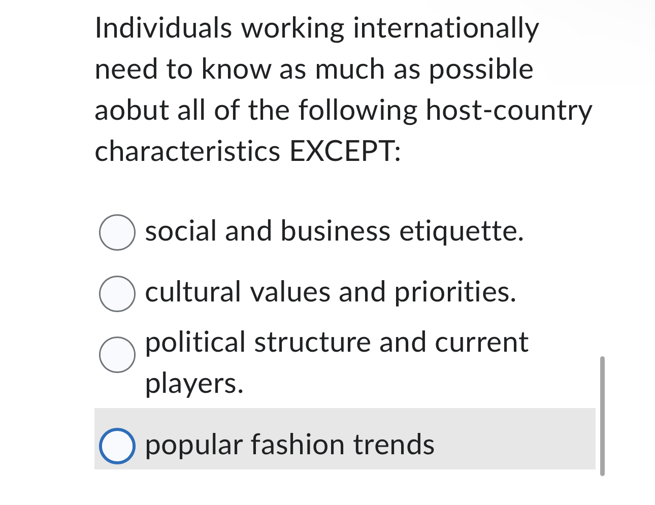Click the unfilled radio circle beside the first option
Viewport: 655px width, 505px height.
click(x=117, y=233)
